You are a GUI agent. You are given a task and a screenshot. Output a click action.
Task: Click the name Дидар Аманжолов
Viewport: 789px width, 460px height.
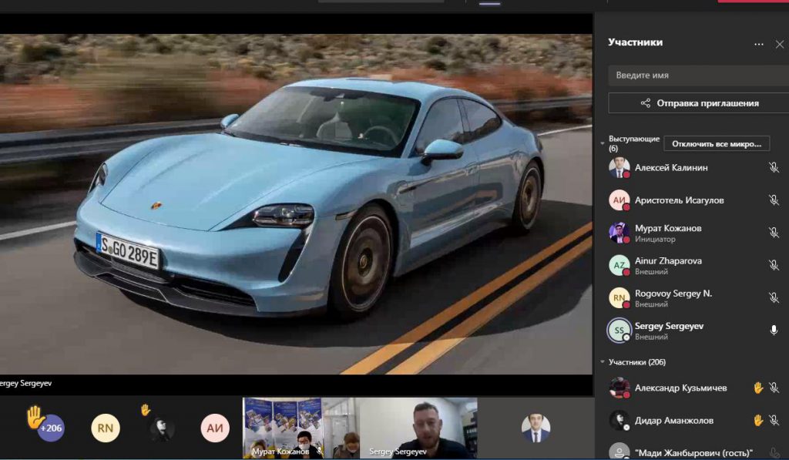674,421
